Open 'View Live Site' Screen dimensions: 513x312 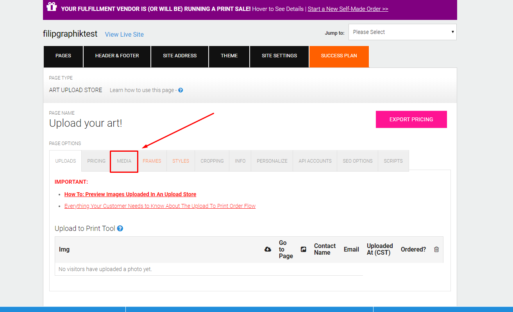(124, 34)
